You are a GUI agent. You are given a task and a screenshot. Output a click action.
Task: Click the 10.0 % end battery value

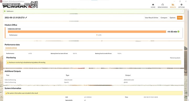(119, 54)
